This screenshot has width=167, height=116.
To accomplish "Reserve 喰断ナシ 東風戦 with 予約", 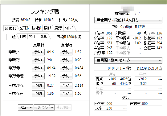I will click(x=38, y=52).
